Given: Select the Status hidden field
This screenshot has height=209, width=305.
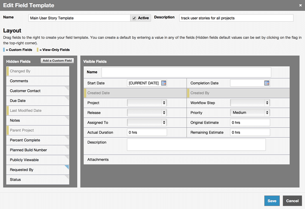Looking at the screenshot, I should (x=38, y=180).
